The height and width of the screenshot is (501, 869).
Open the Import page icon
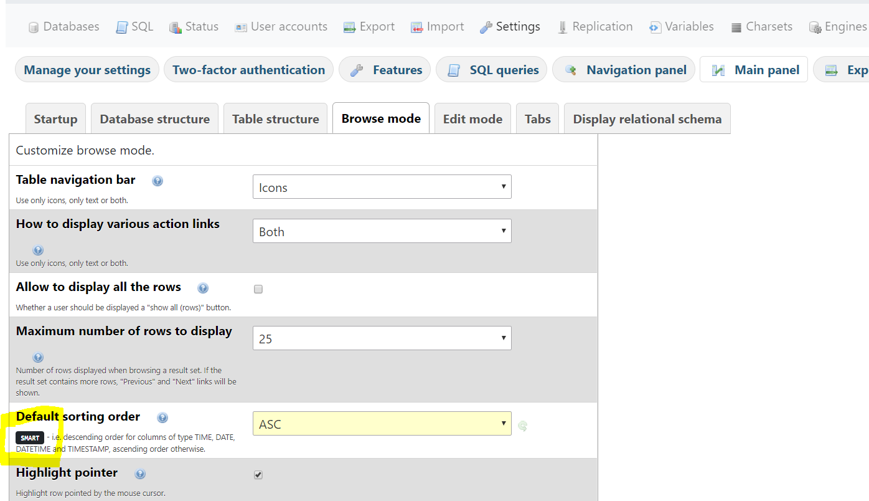tap(416, 26)
